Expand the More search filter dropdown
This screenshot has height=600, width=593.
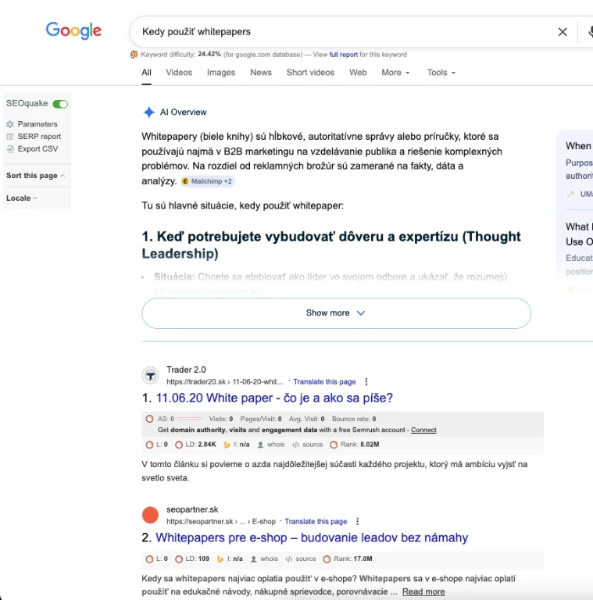pos(395,73)
